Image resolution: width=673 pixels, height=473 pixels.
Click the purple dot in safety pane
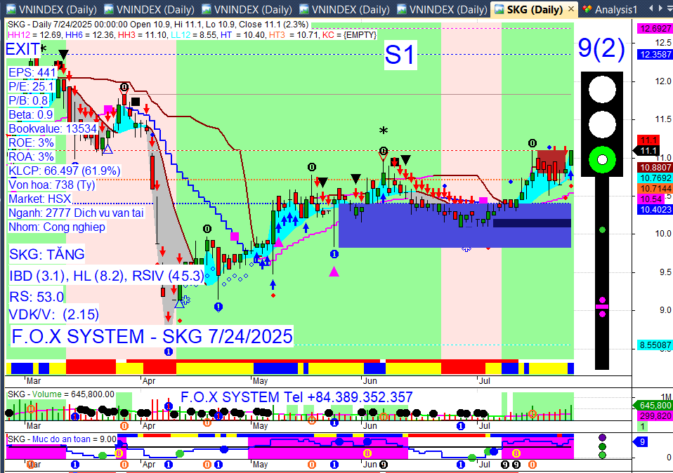point(602,437)
